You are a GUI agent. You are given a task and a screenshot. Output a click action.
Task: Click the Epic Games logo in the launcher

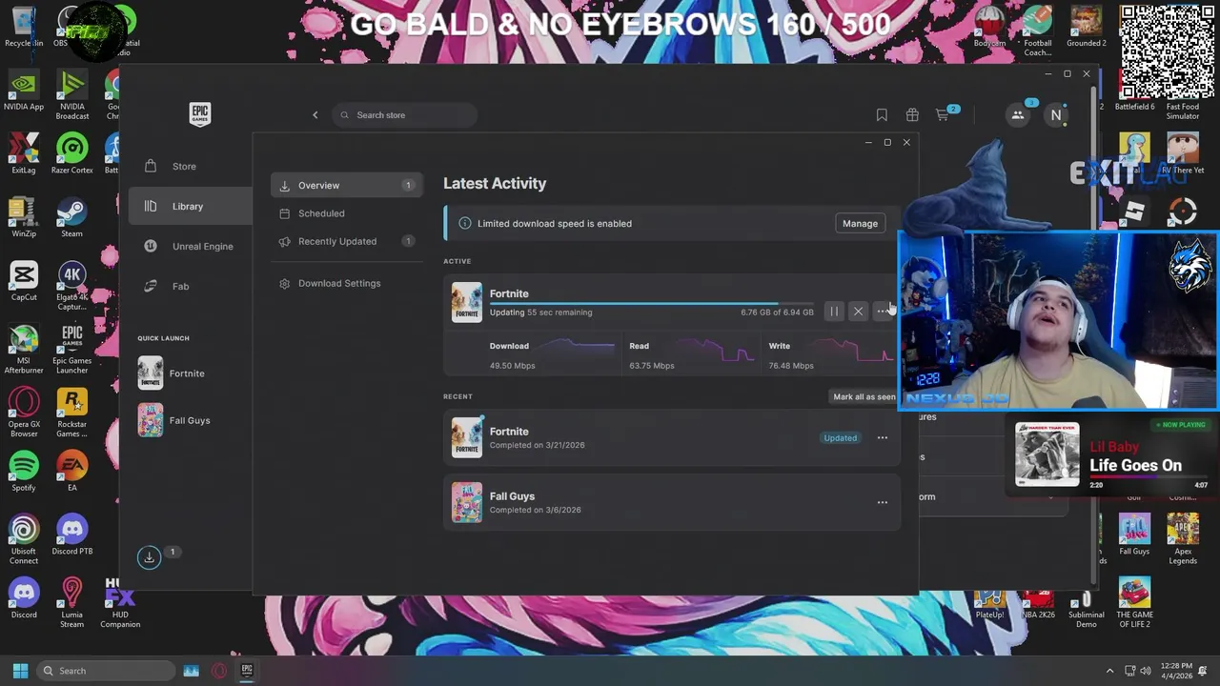click(x=199, y=114)
